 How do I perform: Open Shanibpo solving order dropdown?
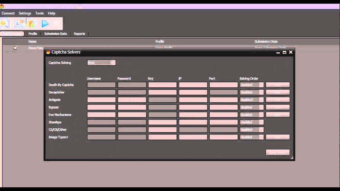click(x=252, y=122)
